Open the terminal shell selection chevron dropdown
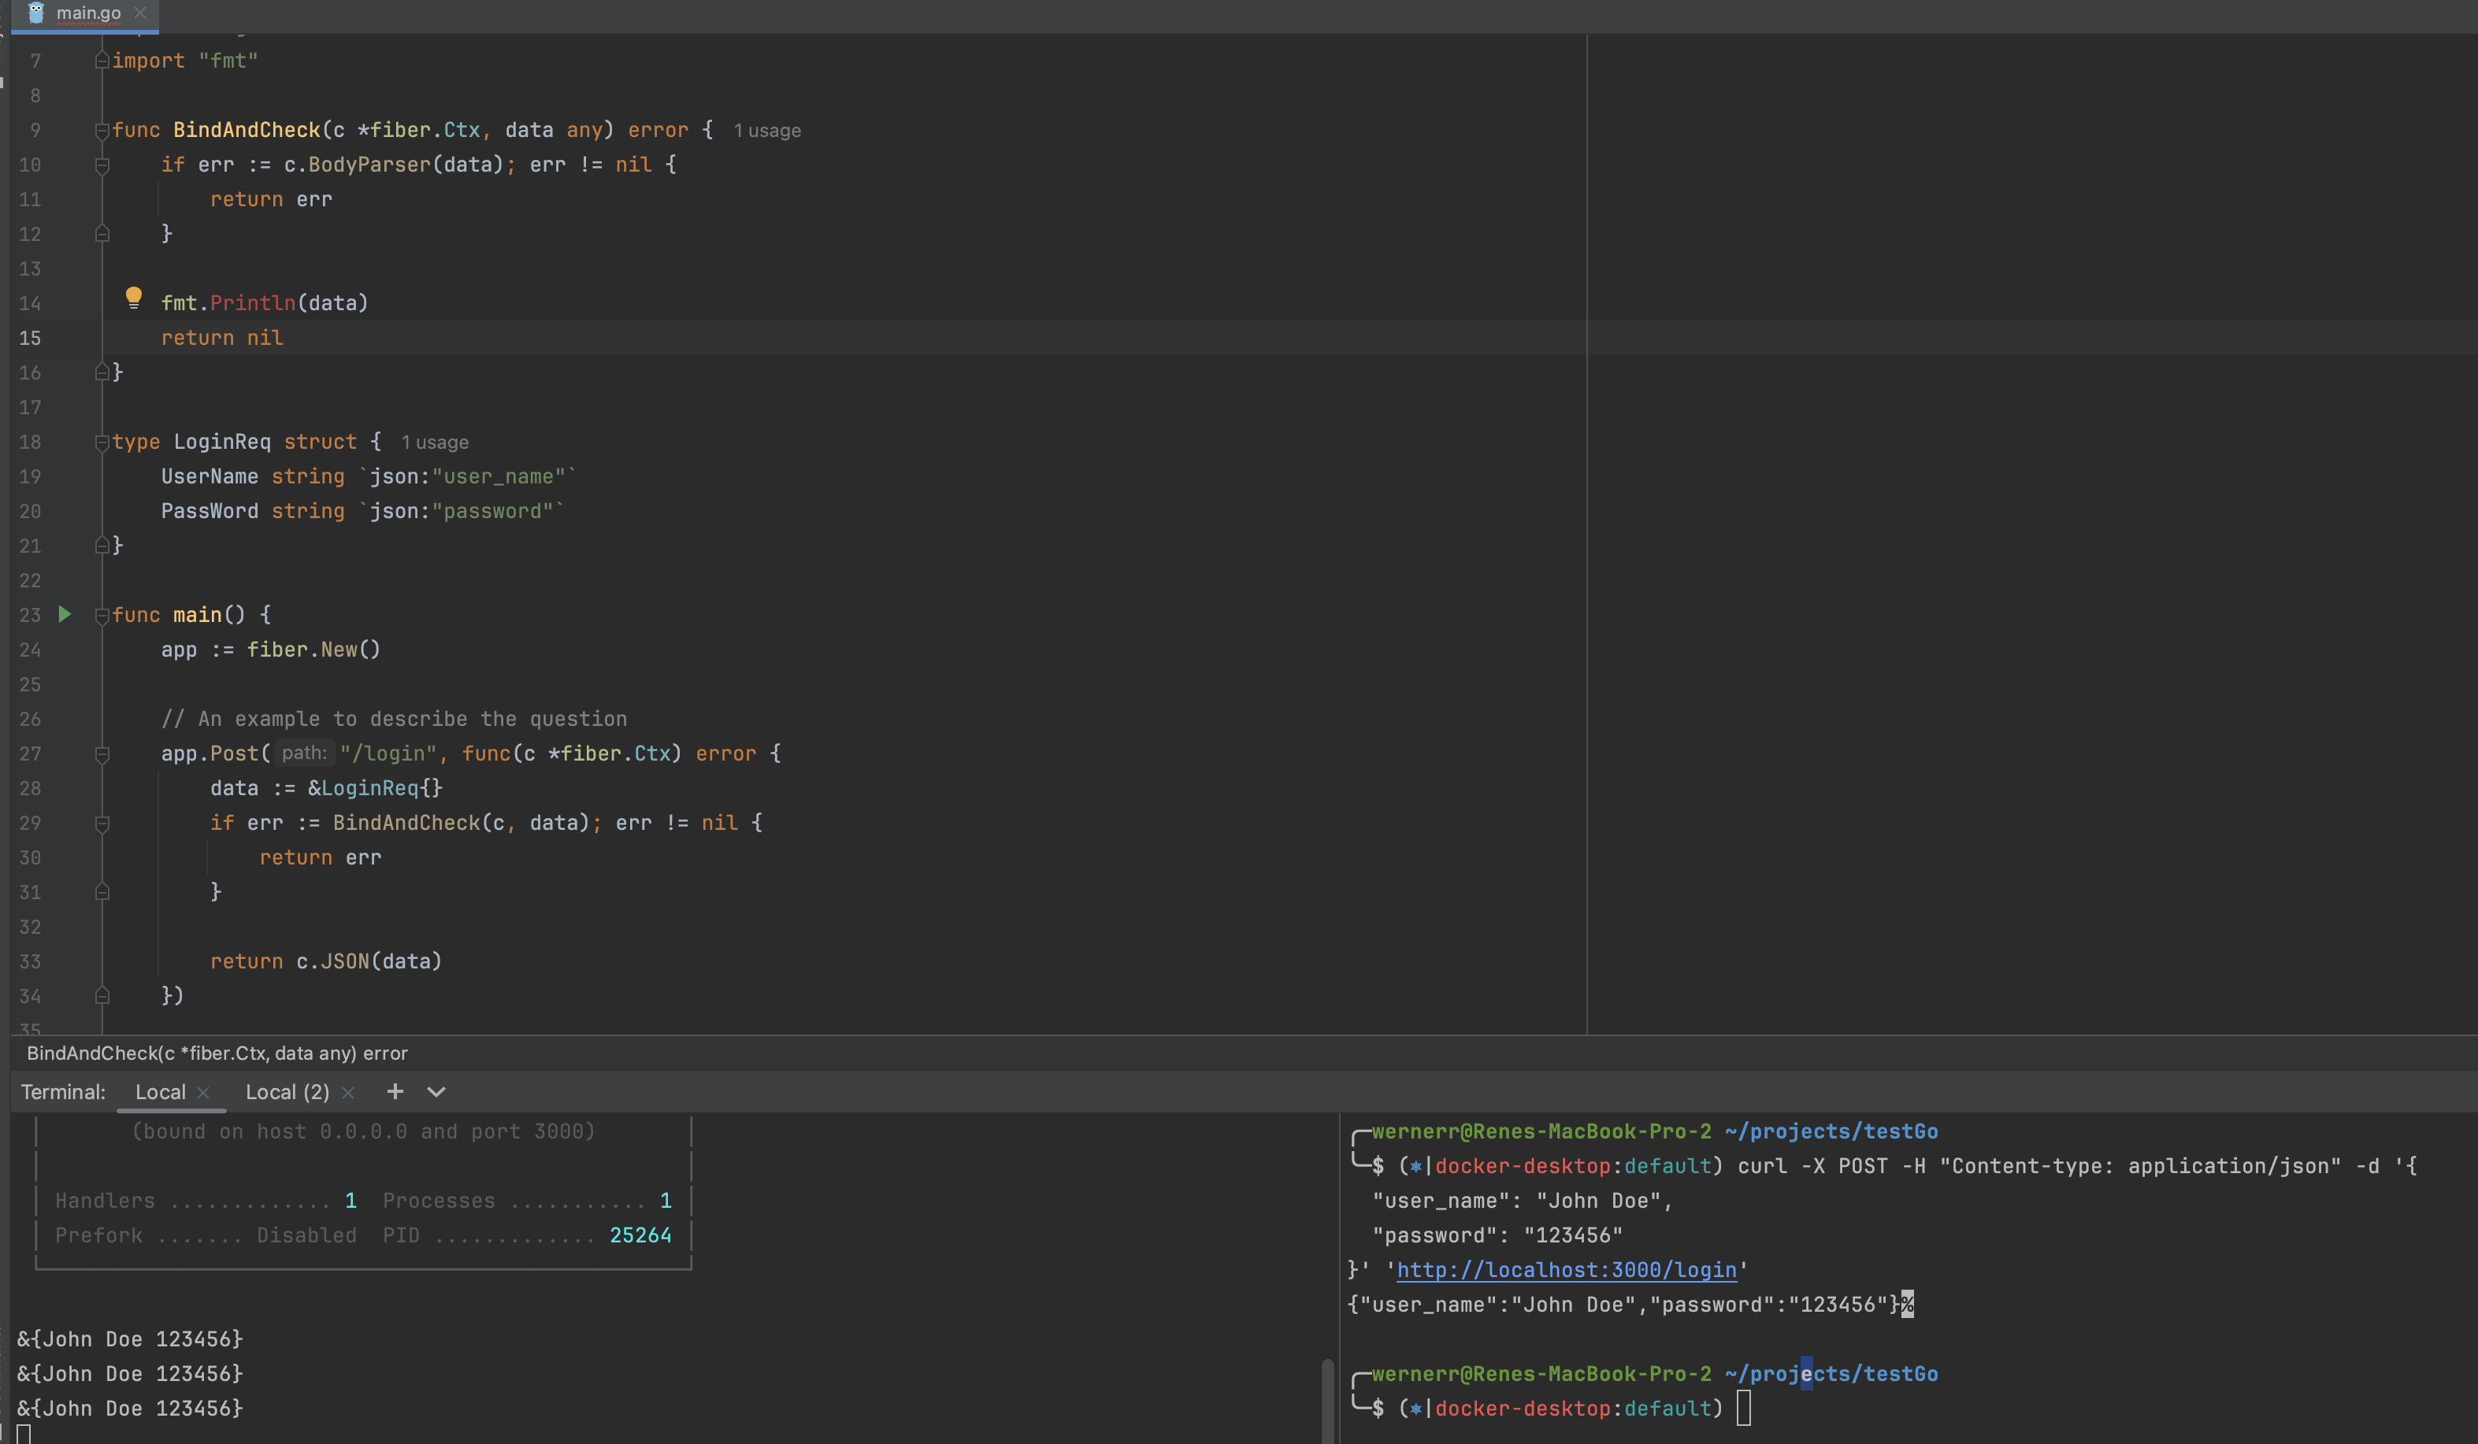The width and height of the screenshot is (2478, 1444). (x=436, y=1091)
